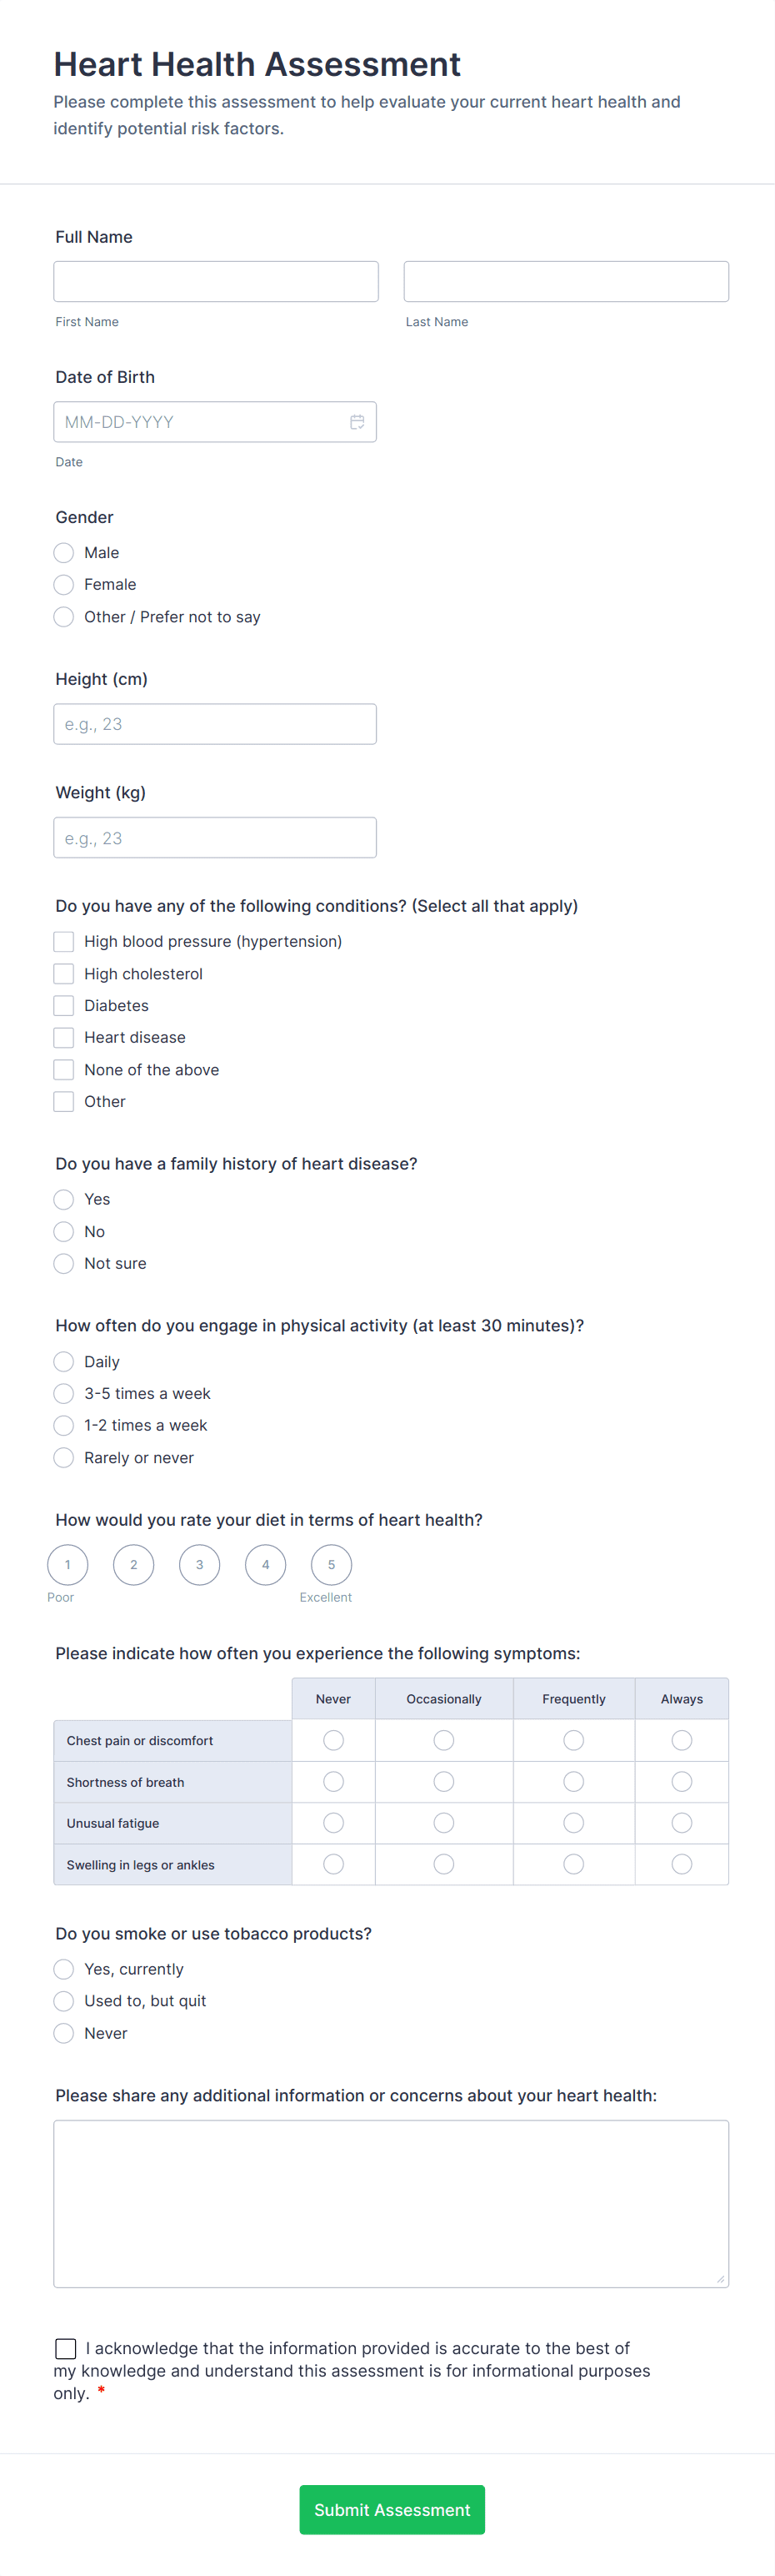Check the accuracy acknowledgment box
This screenshot has height=2576, width=775.
[65, 2348]
